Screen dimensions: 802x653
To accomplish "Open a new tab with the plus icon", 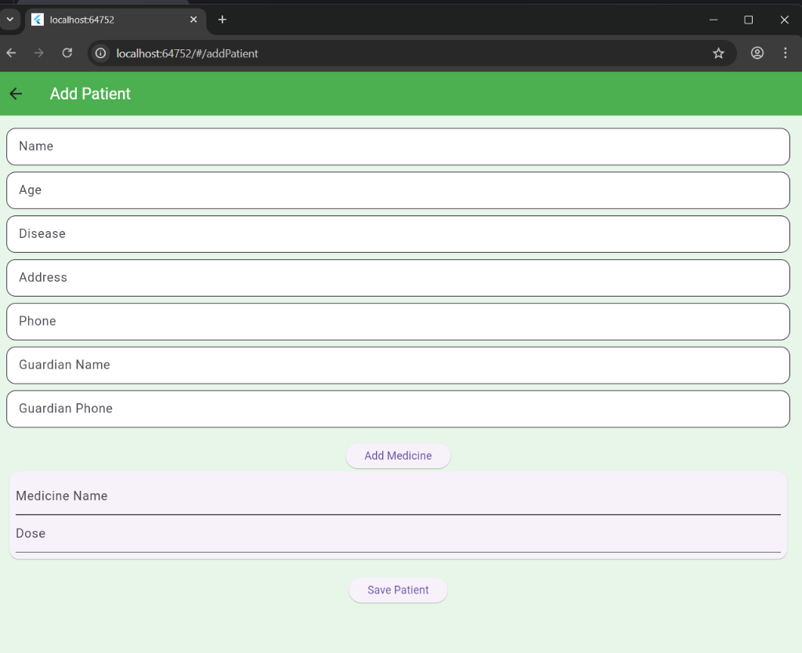I will [x=222, y=20].
